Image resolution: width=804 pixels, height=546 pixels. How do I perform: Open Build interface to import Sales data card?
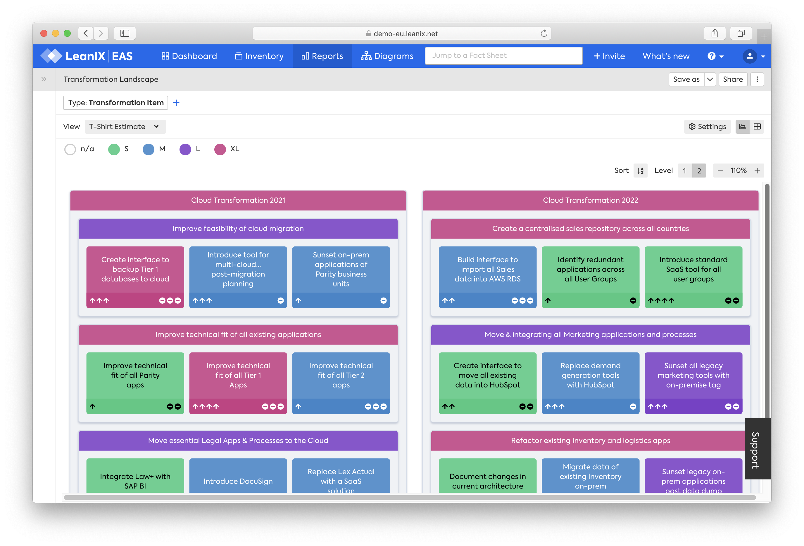pos(487,277)
